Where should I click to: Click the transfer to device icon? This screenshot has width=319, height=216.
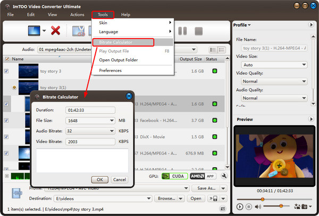[x=213, y=199]
